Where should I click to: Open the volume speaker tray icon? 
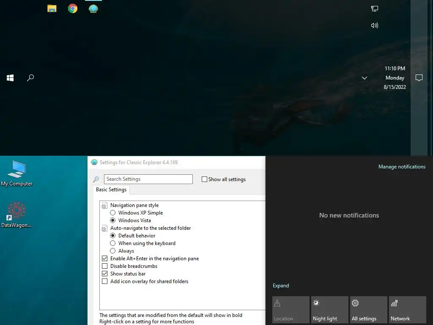(x=375, y=25)
